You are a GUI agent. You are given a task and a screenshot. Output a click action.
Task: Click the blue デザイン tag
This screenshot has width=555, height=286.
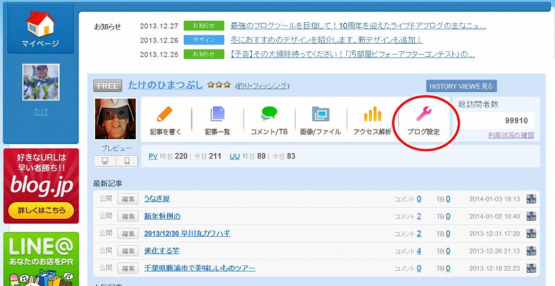[x=204, y=40]
